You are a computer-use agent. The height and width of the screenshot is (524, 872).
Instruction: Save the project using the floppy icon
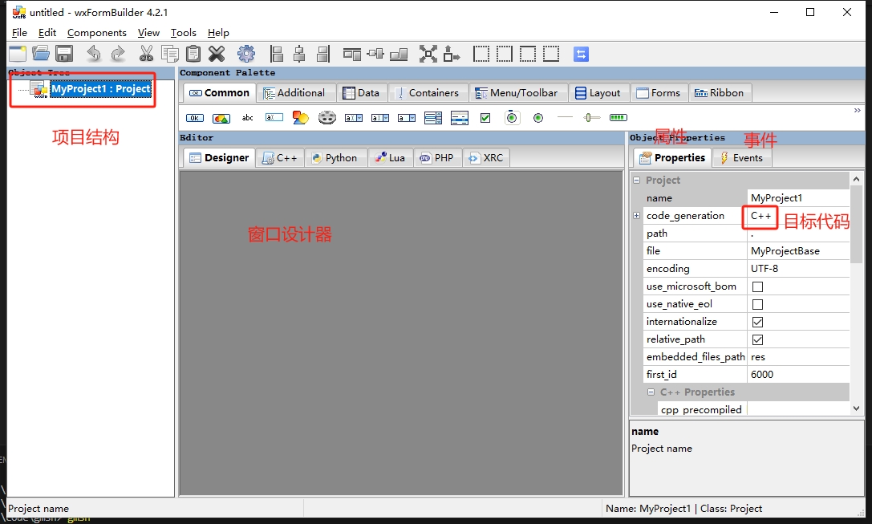click(x=64, y=54)
